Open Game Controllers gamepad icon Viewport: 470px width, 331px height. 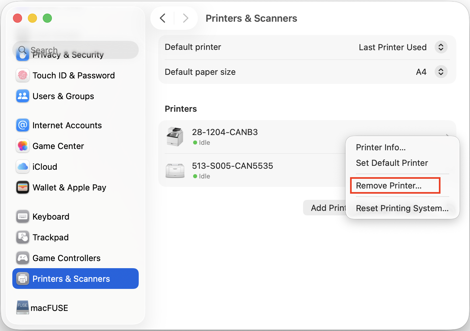point(23,258)
